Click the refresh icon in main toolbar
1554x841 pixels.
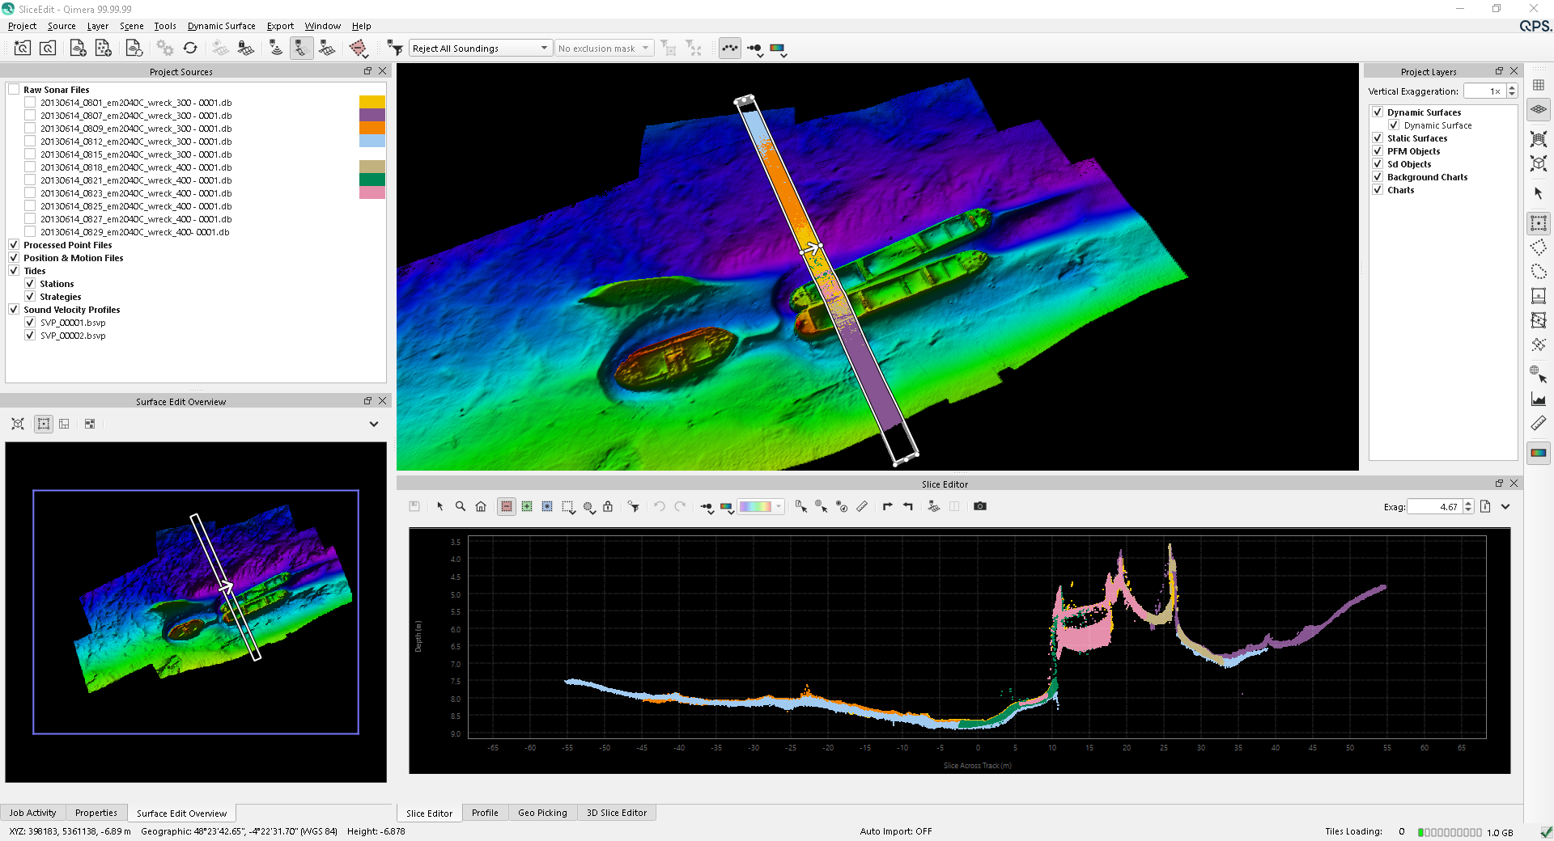pos(190,49)
